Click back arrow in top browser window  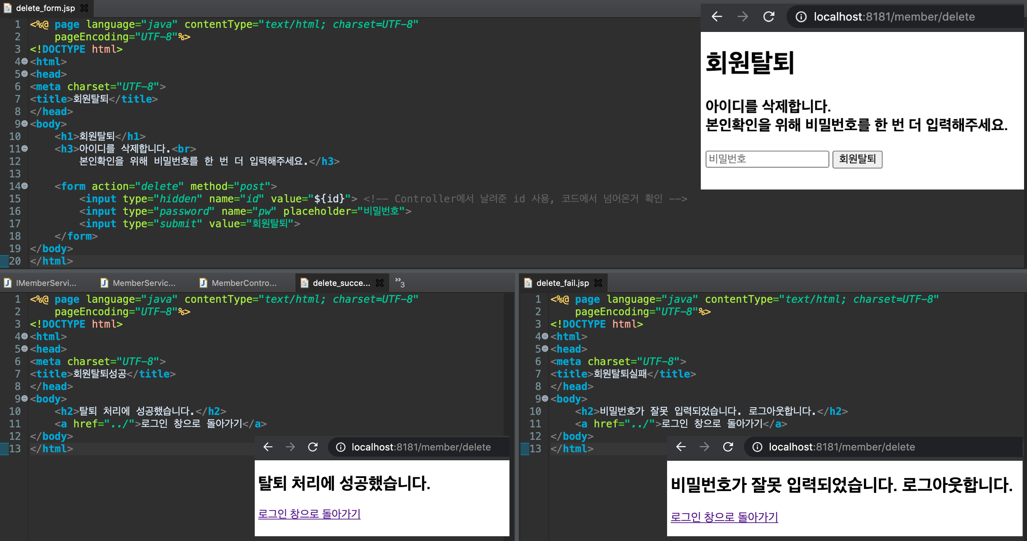(x=717, y=17)
